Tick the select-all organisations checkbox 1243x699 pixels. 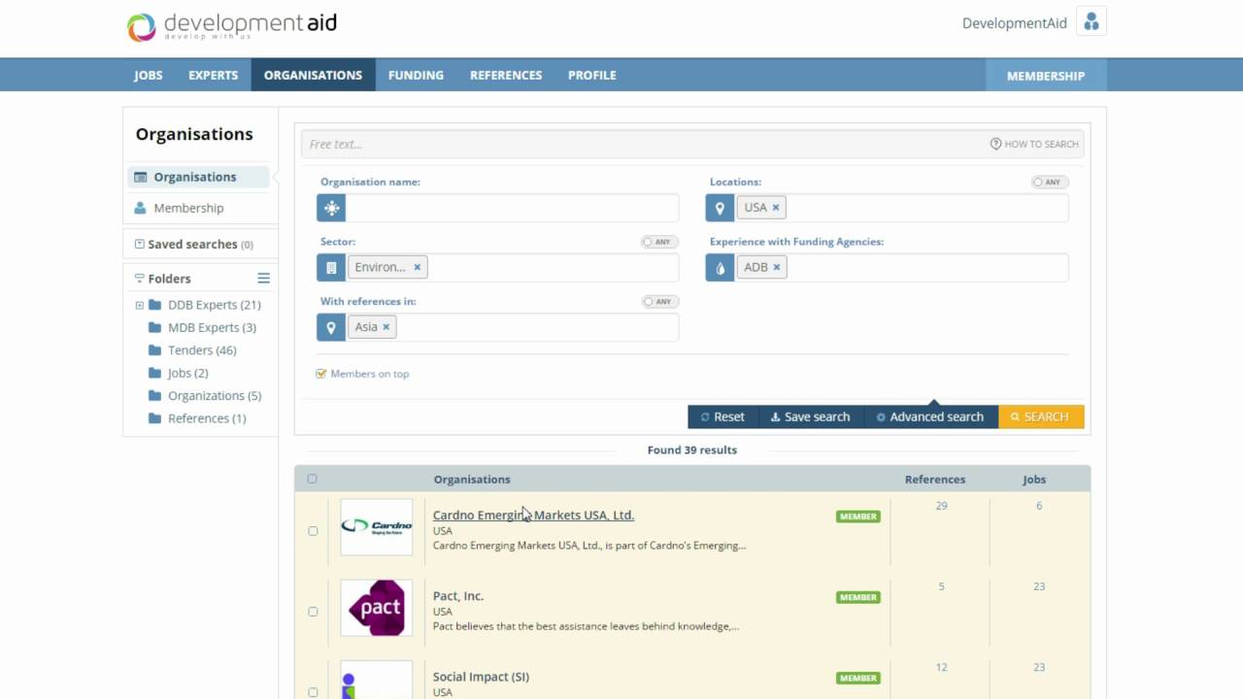[312, 479]
